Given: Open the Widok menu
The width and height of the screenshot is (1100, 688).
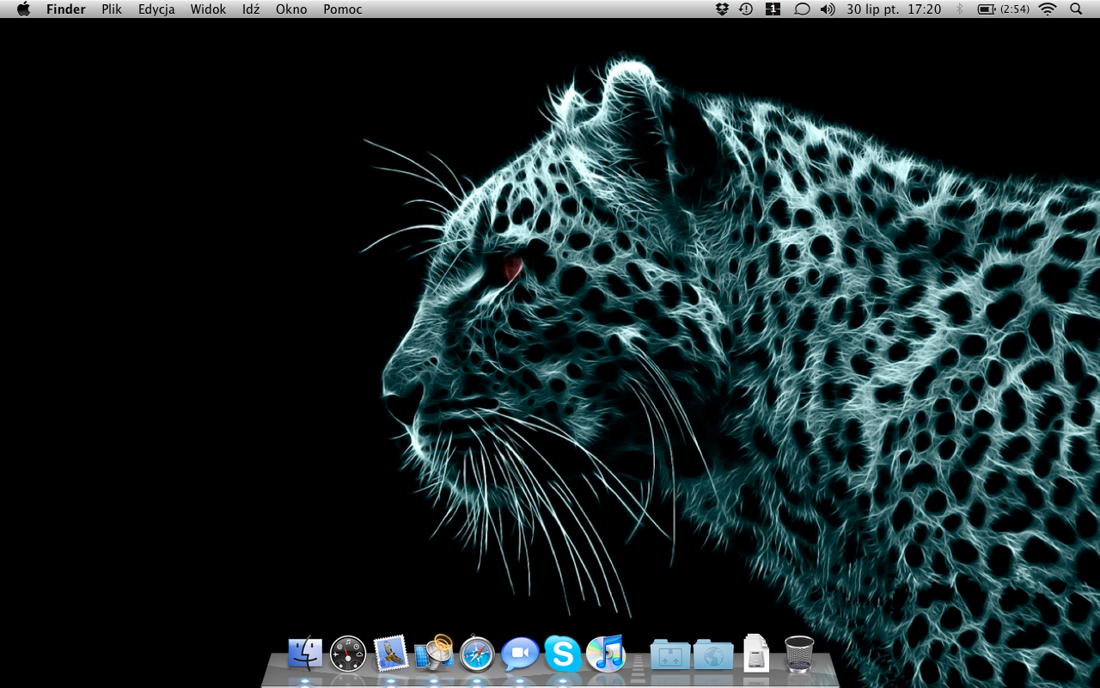Looking at the screenshot, I should pyautogui.click(x=208, y=9).
